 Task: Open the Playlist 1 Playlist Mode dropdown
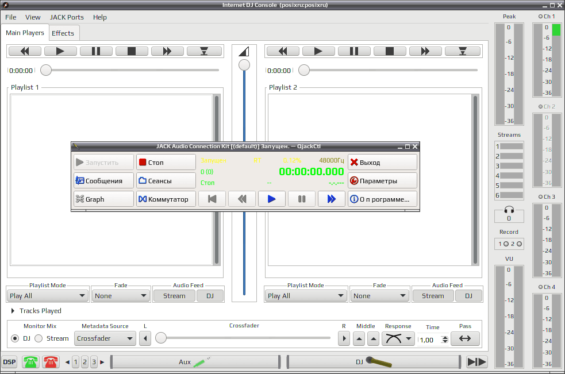click(x=48, y=296)
